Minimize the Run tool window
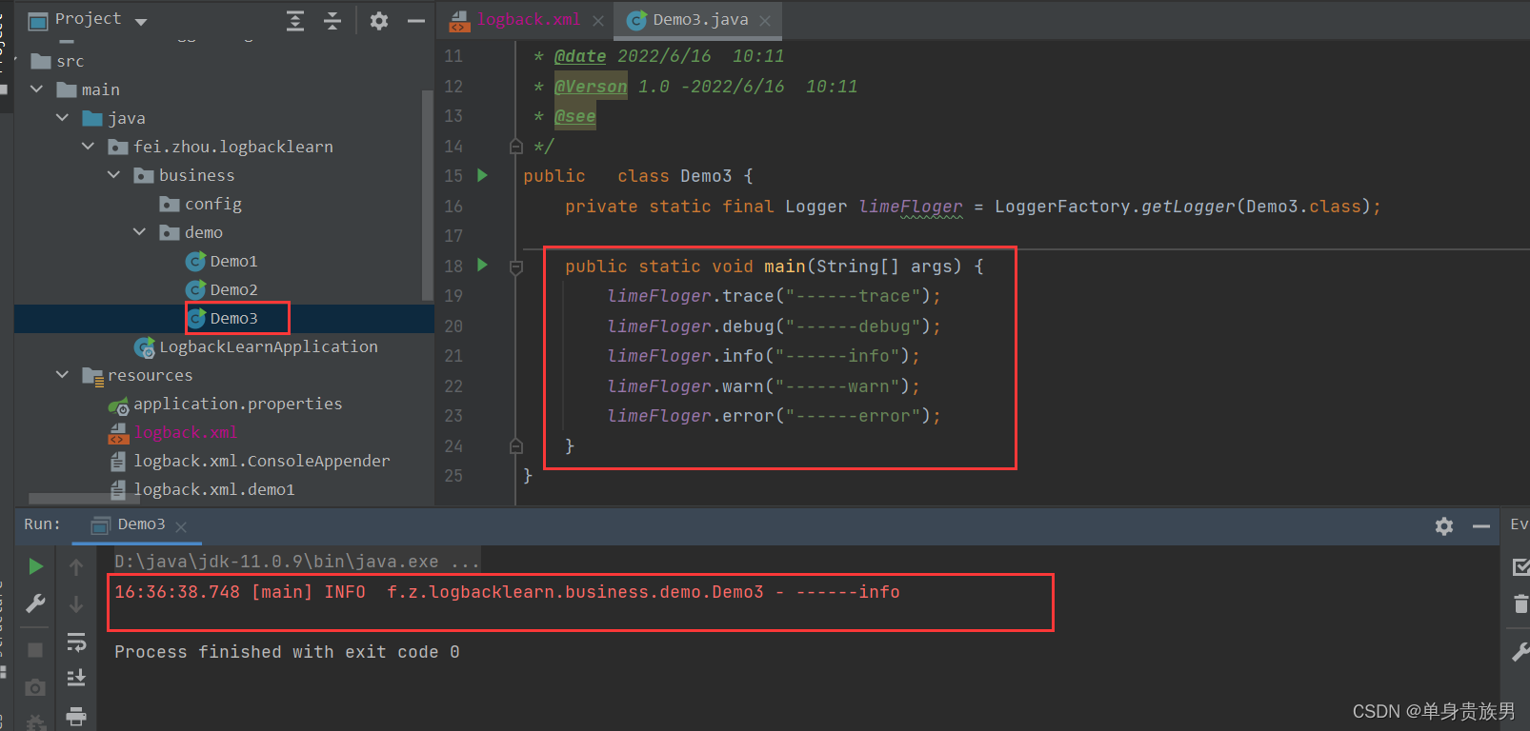Image resolution: width=1530 pixels, height=731 pixels. (1481, 526)
